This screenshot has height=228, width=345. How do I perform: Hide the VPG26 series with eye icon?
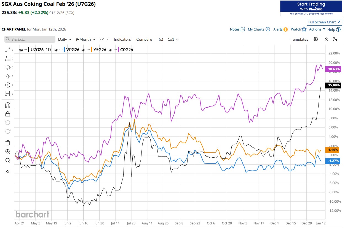pyautogui.click(x=57, y=50)
